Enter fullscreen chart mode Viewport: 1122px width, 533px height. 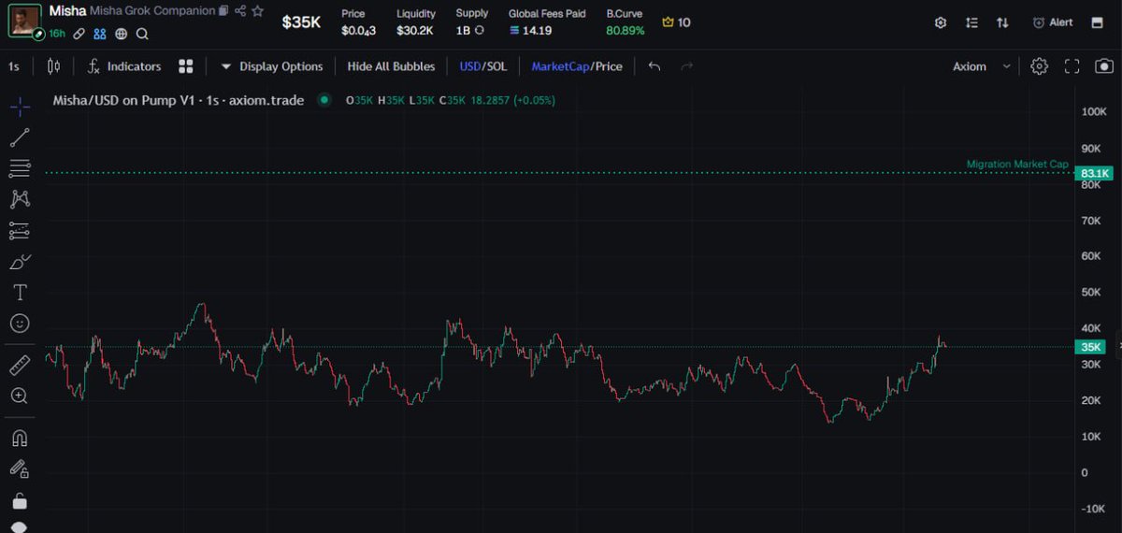[x=1072, y=66]
